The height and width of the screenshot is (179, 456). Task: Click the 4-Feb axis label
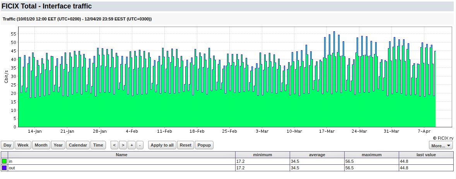click(x=132, y=131)
